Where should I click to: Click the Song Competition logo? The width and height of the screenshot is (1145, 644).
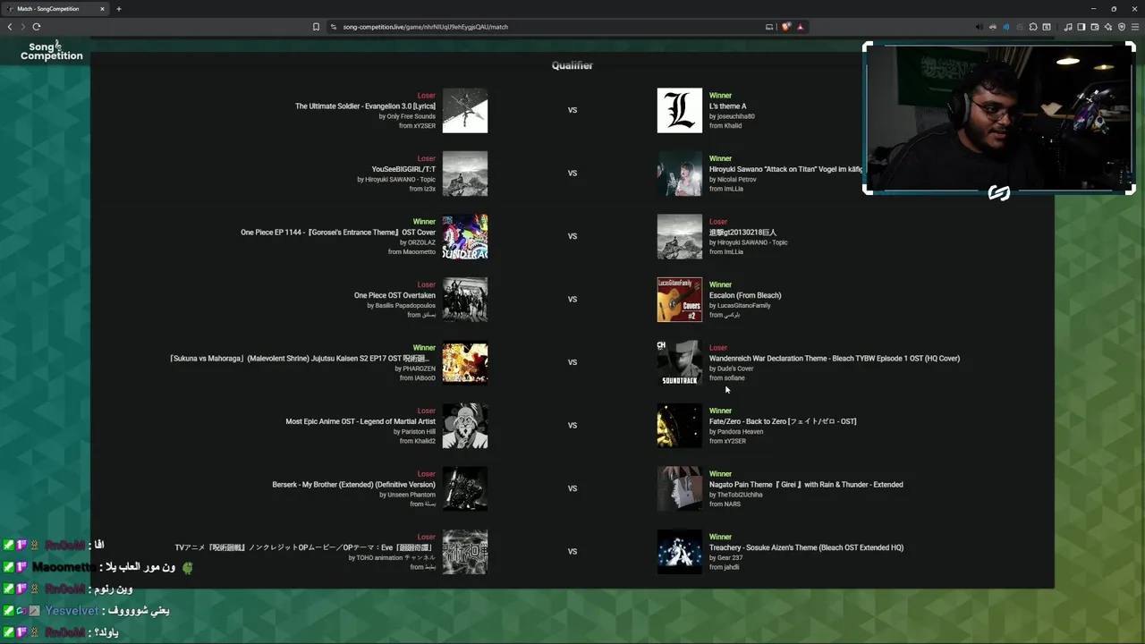[x=52, y=51]
